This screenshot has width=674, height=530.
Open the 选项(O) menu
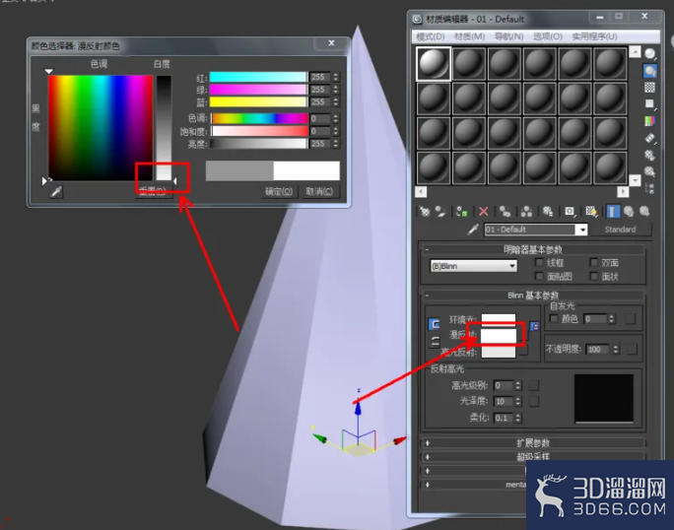pyautogui.click(x=548, y=36)
